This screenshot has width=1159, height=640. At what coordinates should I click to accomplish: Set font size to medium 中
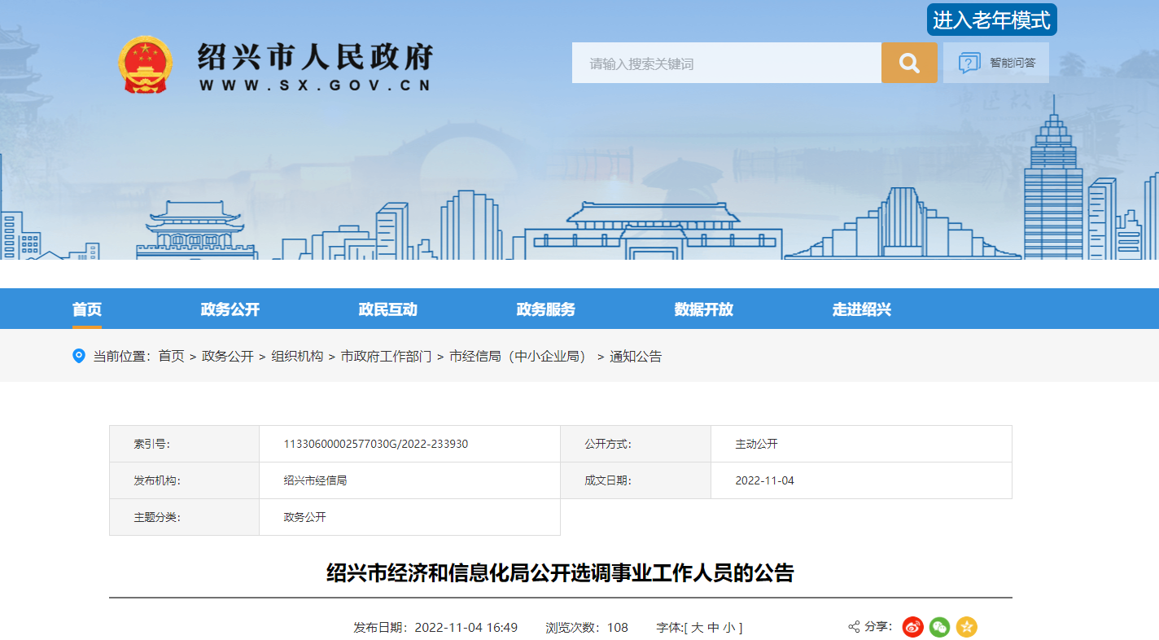[x=713, y=628]
